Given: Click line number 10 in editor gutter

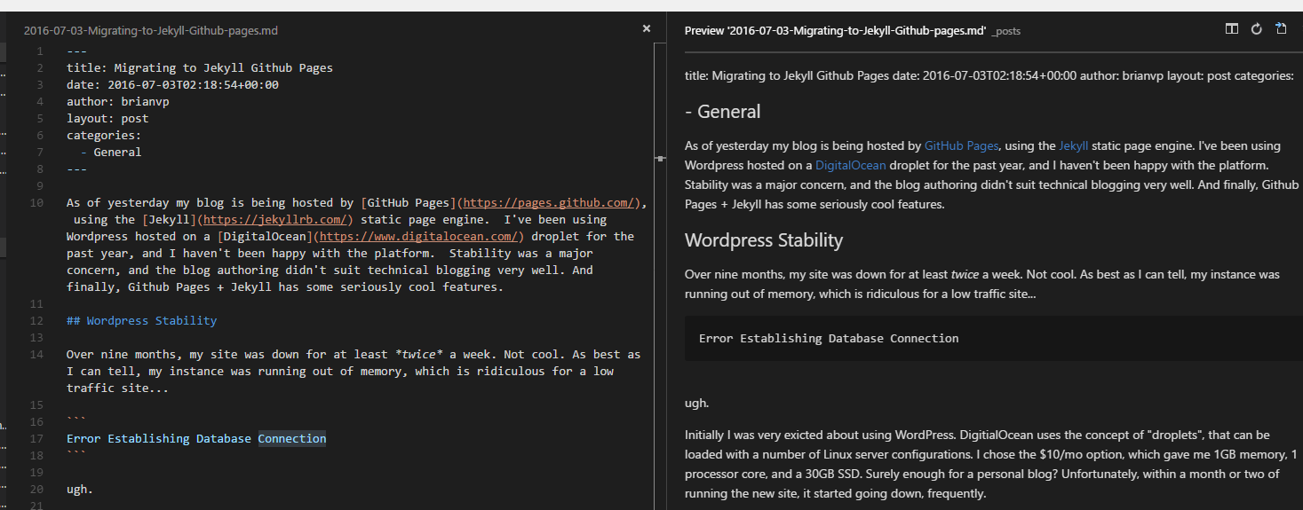Looking at the screenshot, I should 36,202.
